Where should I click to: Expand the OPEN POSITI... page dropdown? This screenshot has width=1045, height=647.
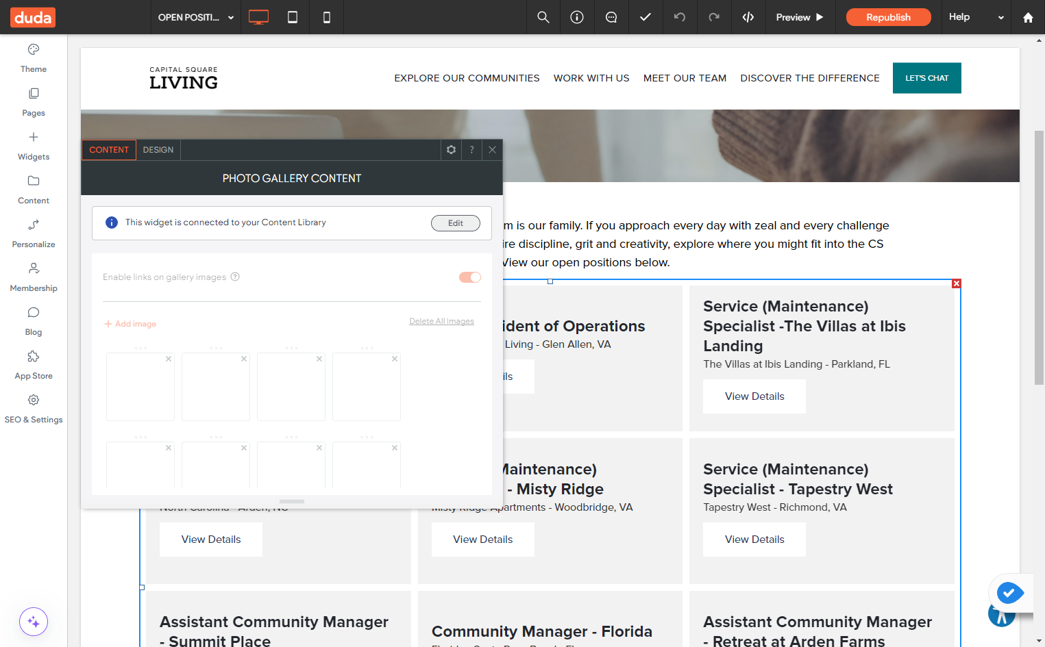(x=197, y=17)
